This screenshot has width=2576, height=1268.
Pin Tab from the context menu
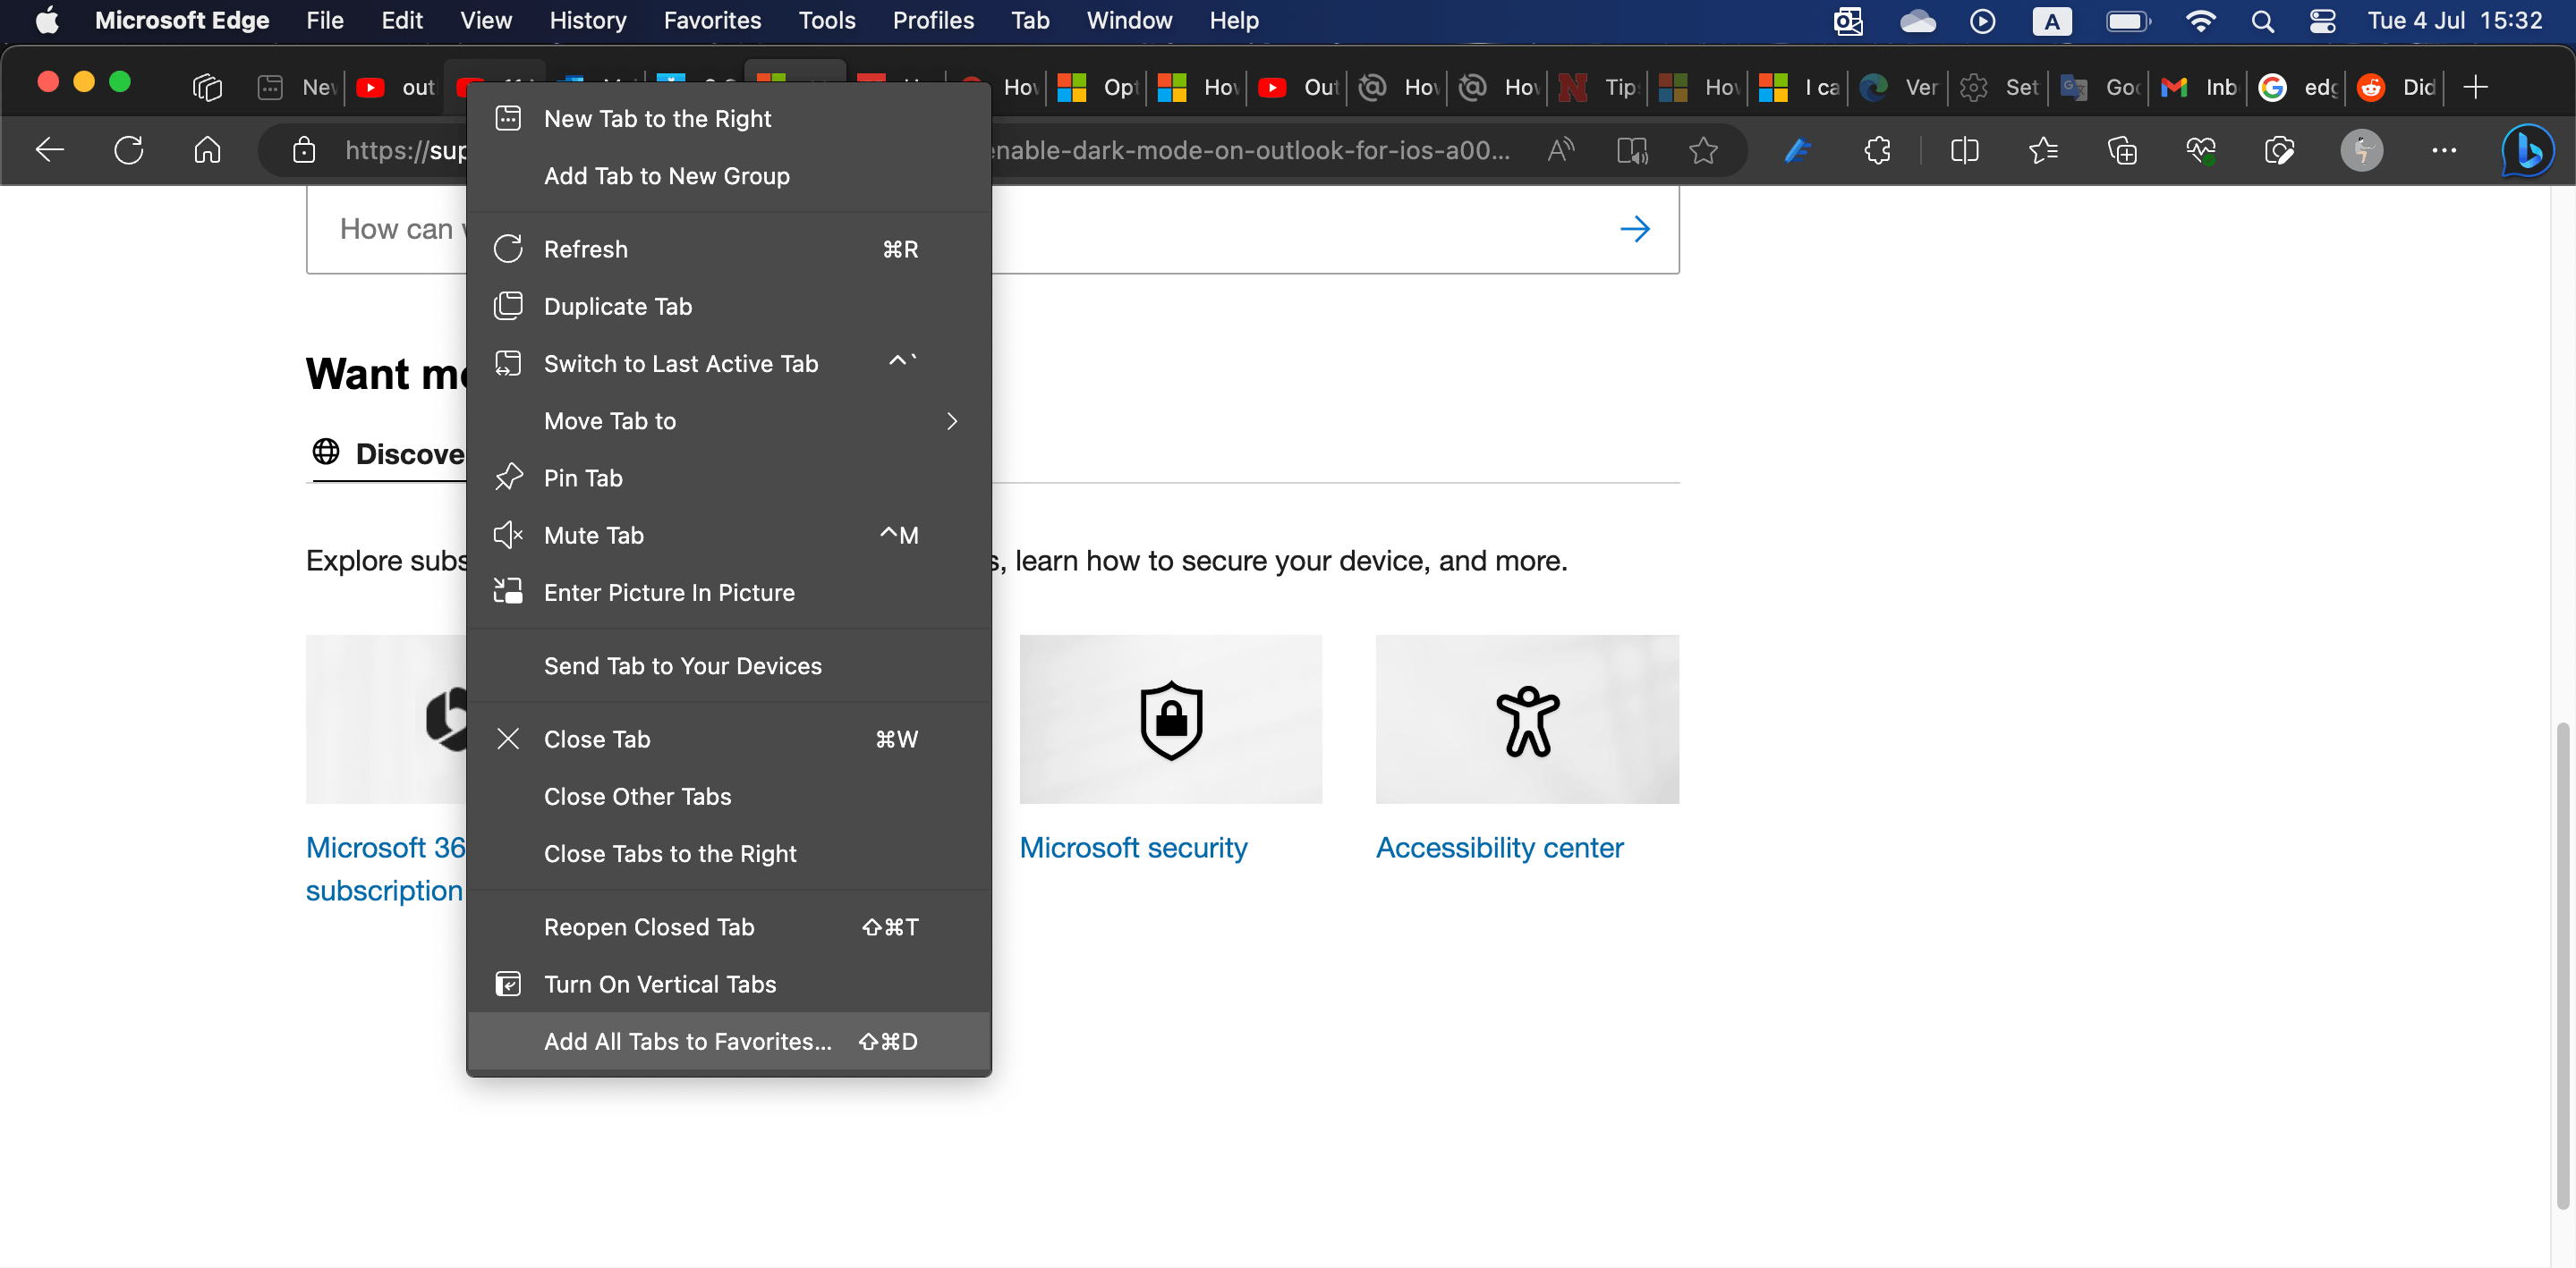[583, 478]
